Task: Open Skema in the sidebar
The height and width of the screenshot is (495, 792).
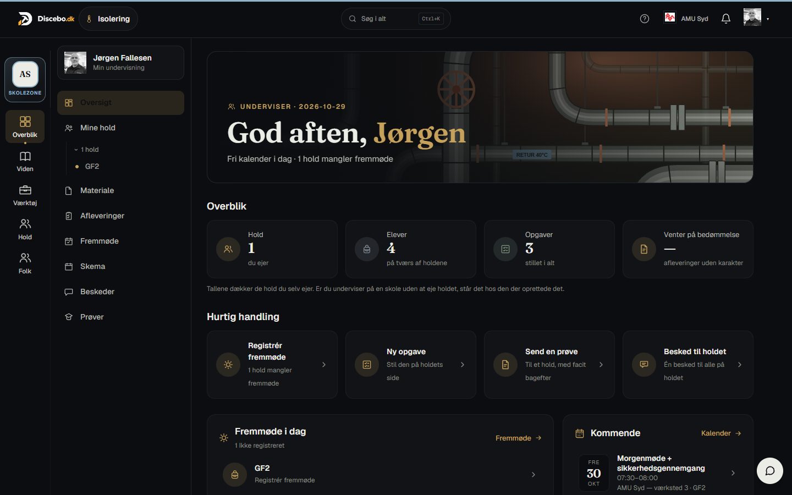Action: (120, 266)
